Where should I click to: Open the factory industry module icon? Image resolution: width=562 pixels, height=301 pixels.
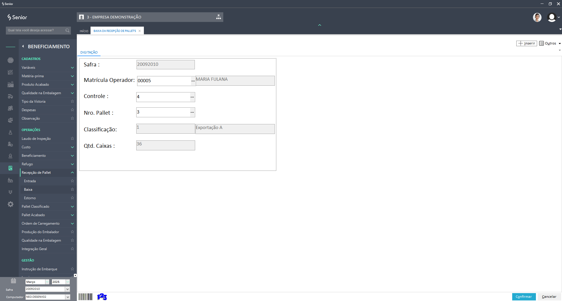pyautogui.click(x=11, y=180)
